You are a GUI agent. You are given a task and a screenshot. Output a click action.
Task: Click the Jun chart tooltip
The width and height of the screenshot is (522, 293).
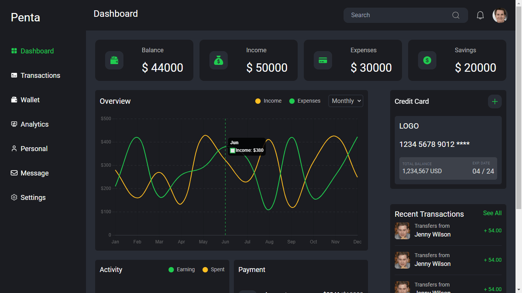[247, 146]
